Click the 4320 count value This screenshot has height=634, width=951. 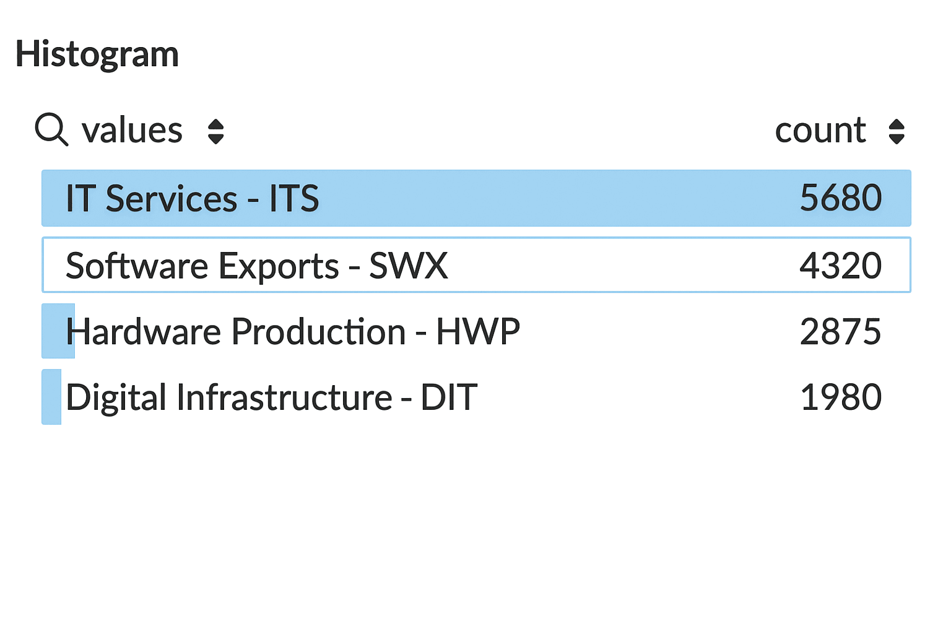pos(840,266)
